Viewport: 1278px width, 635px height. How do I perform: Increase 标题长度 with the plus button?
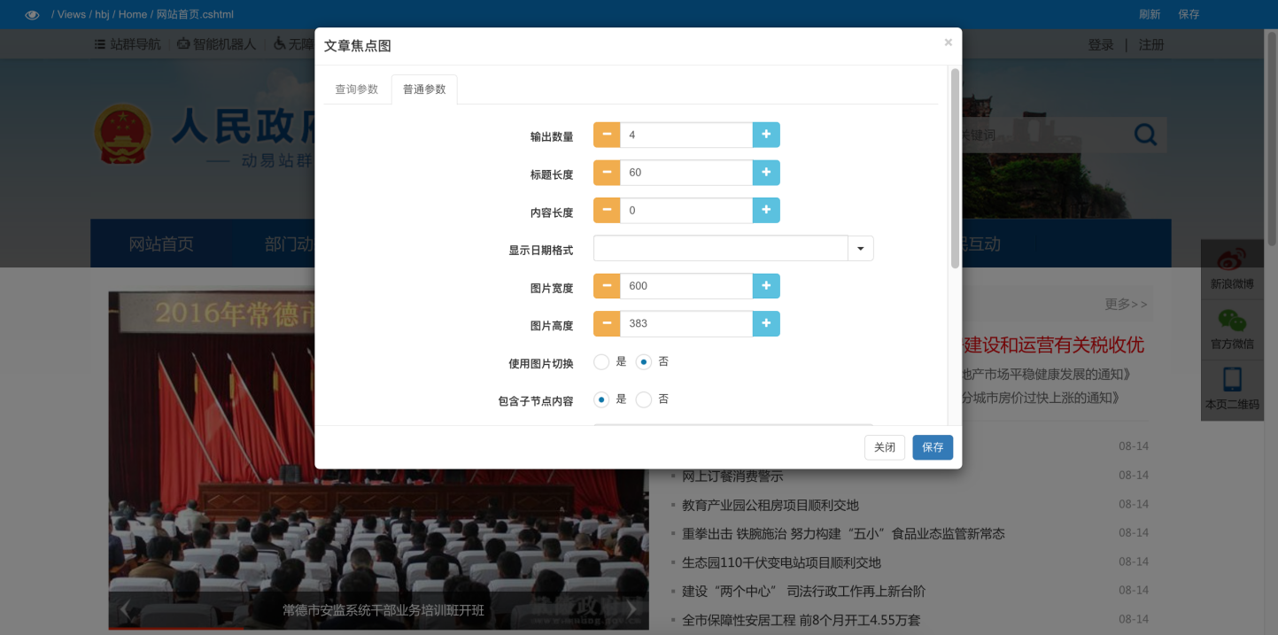pyautogui.click(x=766, y=172)
